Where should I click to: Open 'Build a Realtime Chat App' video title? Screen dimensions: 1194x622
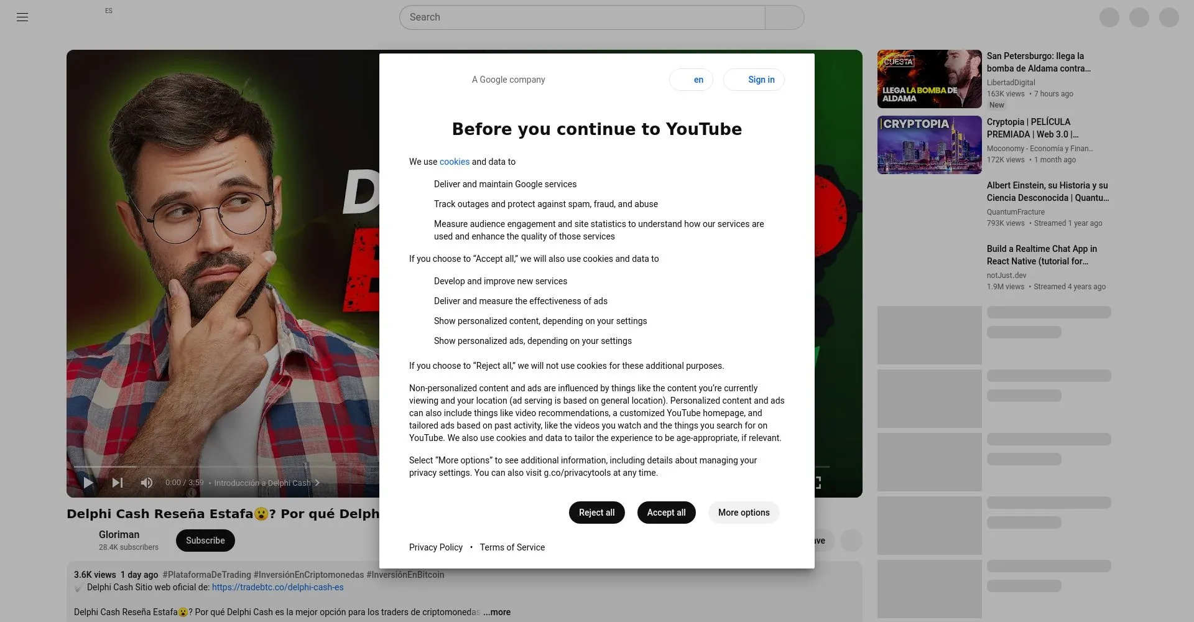click(1042, 255)
